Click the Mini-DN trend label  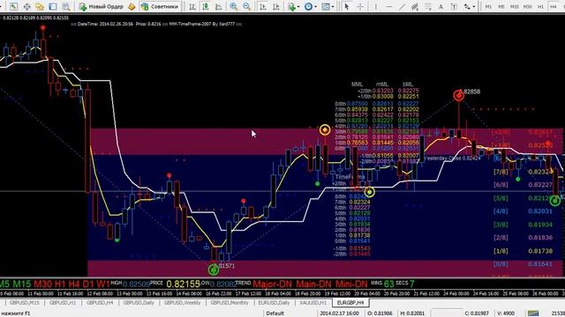click(x=351, y=284)
